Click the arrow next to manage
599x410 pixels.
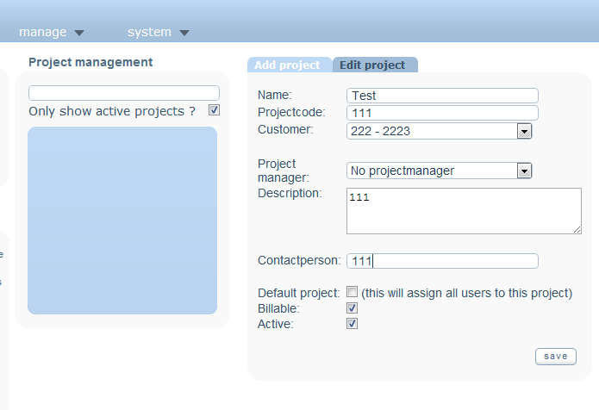pos(79,33)
